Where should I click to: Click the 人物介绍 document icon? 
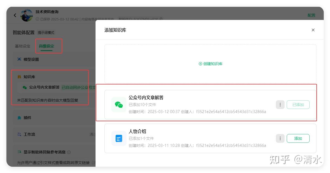119,138
